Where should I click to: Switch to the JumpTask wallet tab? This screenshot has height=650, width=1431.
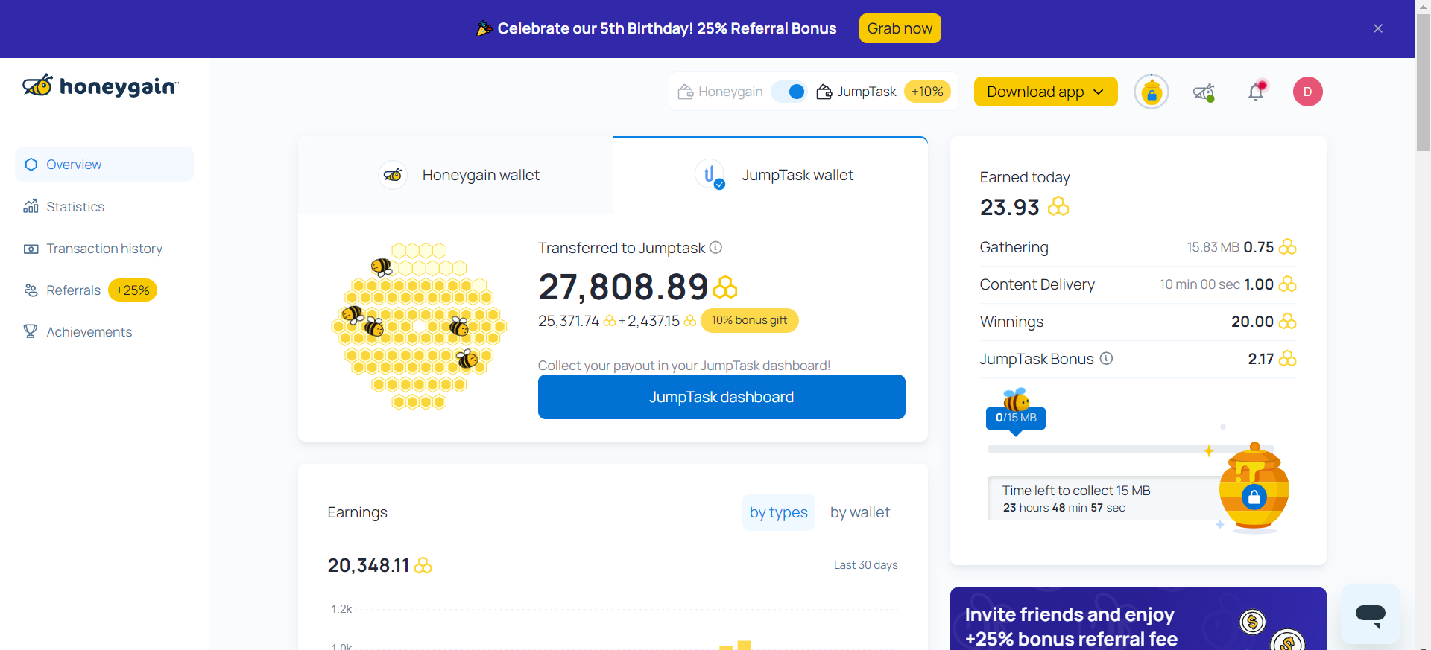[770, 175]
